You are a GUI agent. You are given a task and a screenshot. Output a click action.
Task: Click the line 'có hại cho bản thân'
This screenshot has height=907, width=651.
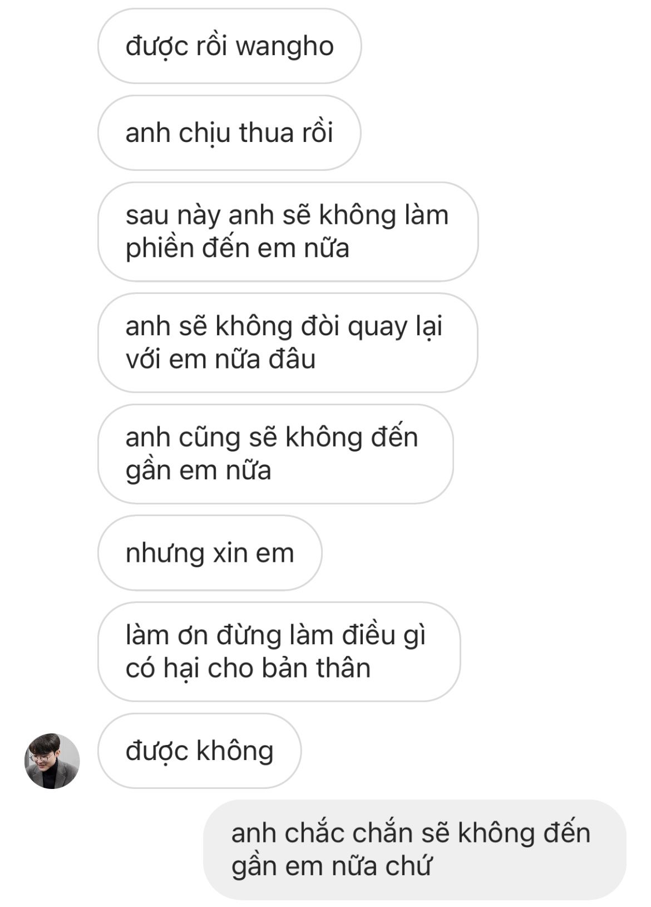tap(248, 669)
